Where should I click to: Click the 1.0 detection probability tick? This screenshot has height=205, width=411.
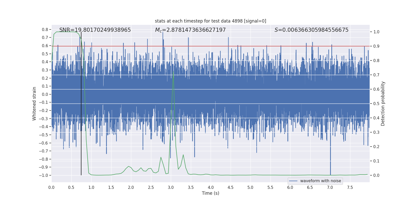[376, 32]
